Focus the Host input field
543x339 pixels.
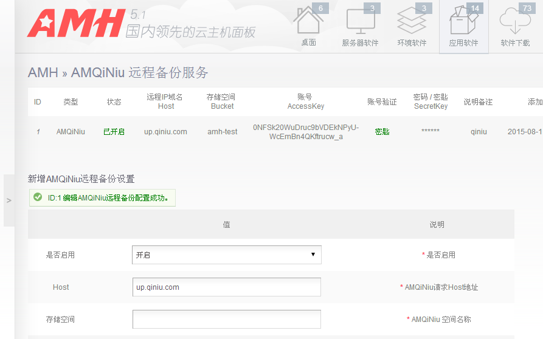click(226, 287)
